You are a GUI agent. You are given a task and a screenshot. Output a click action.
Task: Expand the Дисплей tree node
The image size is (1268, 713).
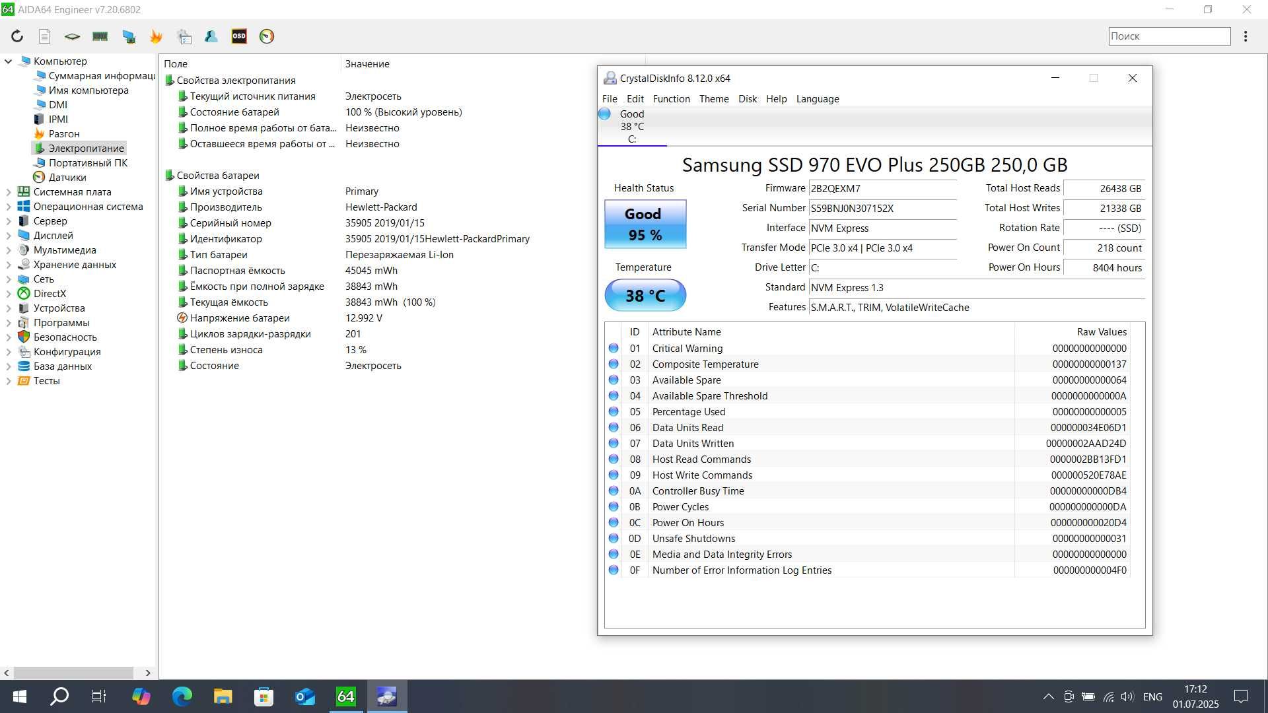click(x=8, y=236)
